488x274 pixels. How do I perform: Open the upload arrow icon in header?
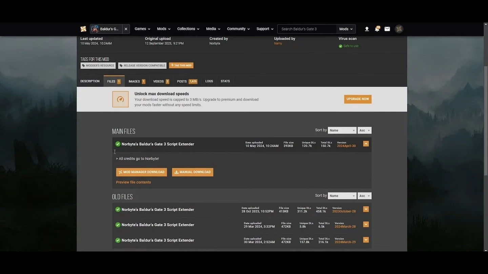click(x=367, y=29)
